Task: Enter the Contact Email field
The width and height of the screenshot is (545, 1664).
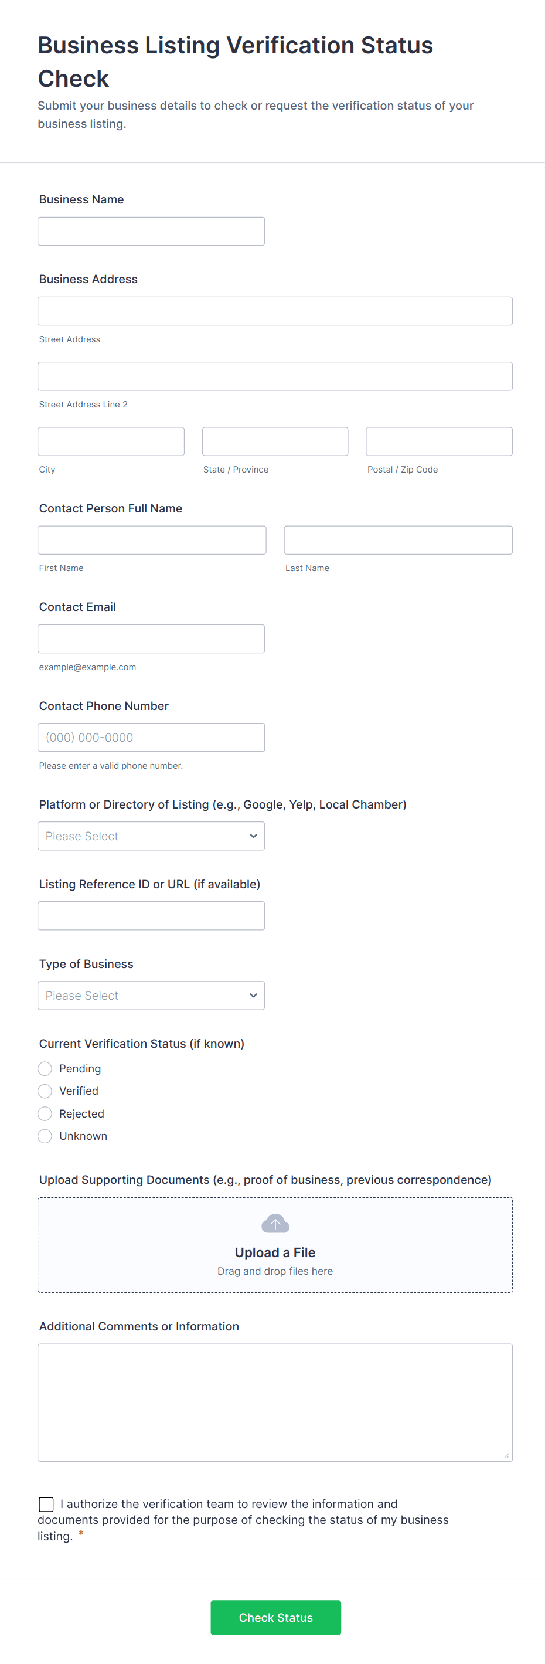Action: coord(151,638)
